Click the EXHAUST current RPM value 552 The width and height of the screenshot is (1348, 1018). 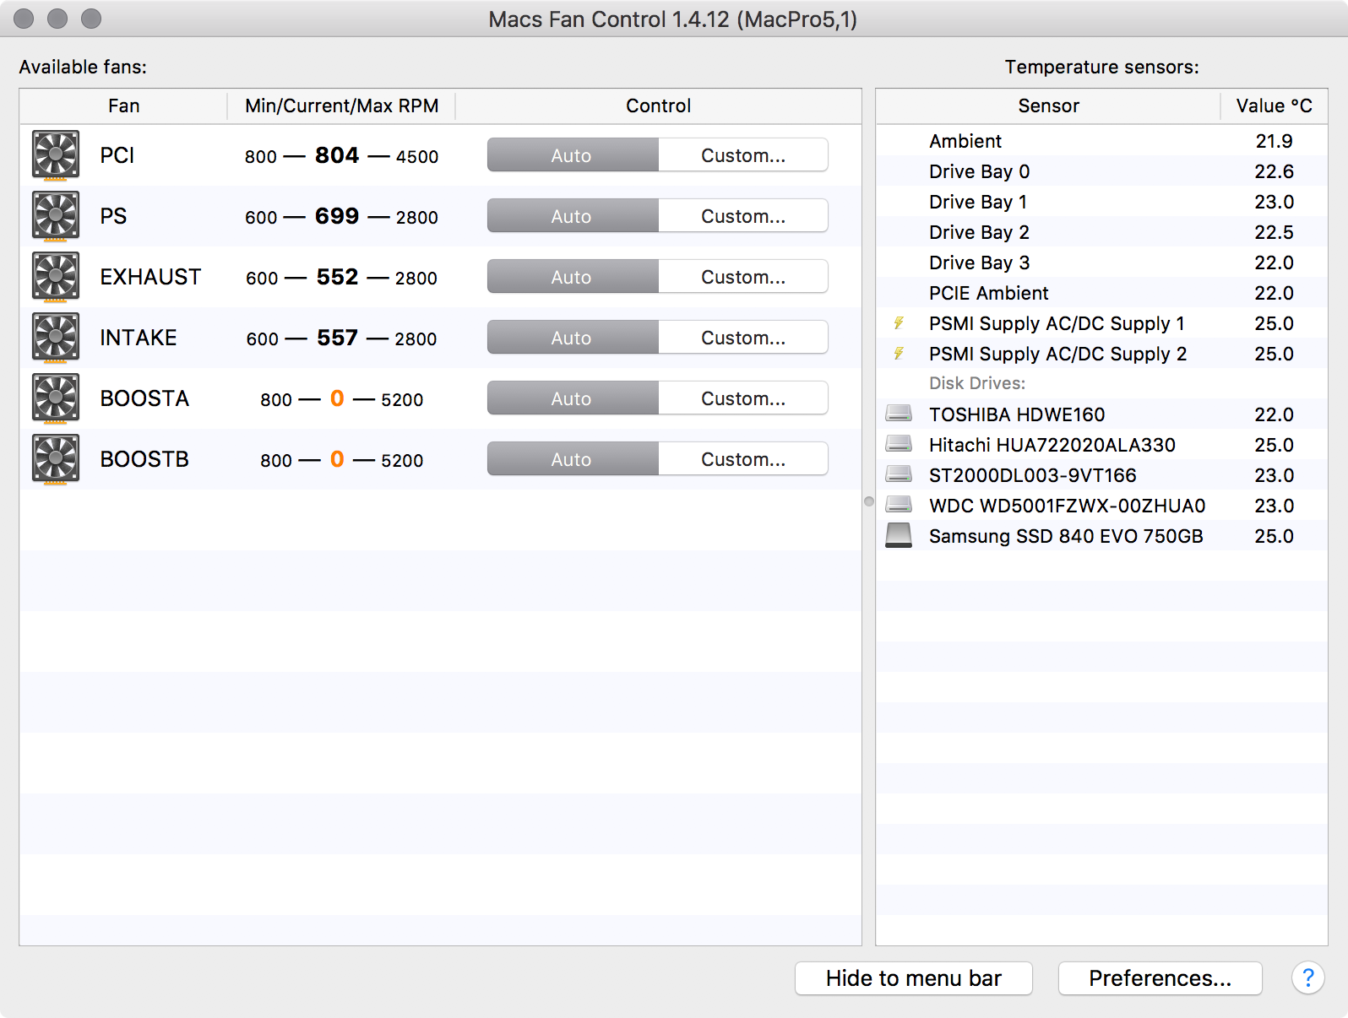(337, 277)
